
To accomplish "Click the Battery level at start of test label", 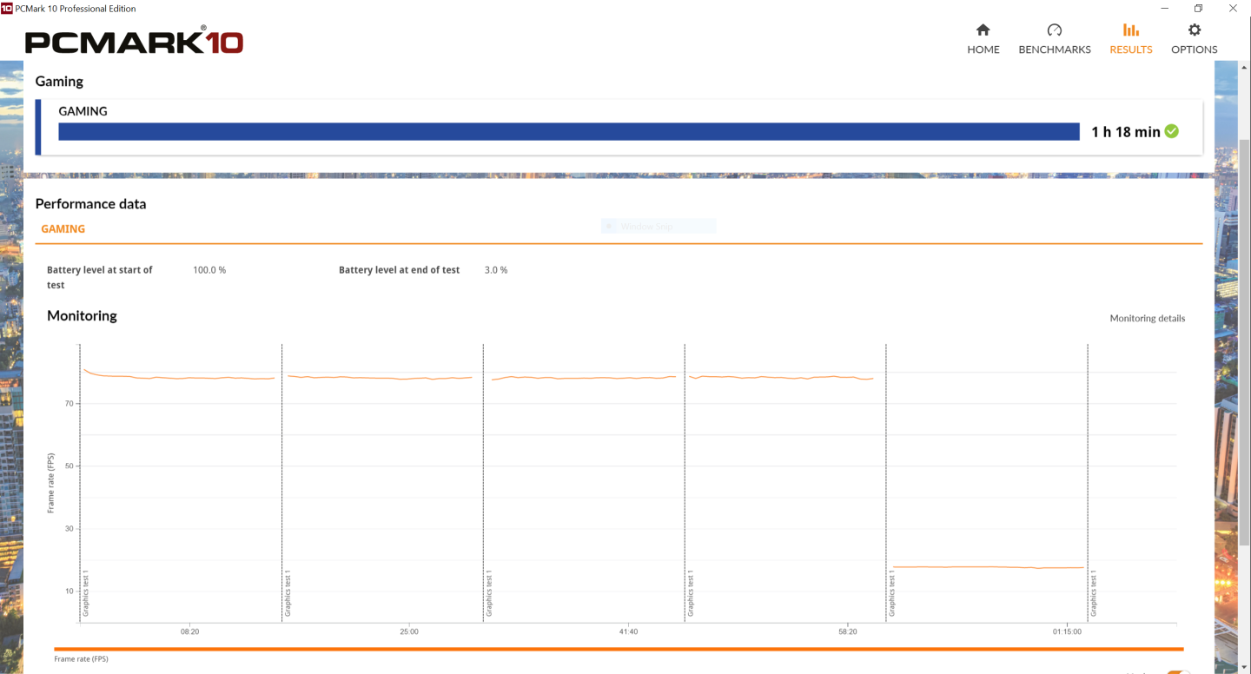I will [x=99, y=277].
